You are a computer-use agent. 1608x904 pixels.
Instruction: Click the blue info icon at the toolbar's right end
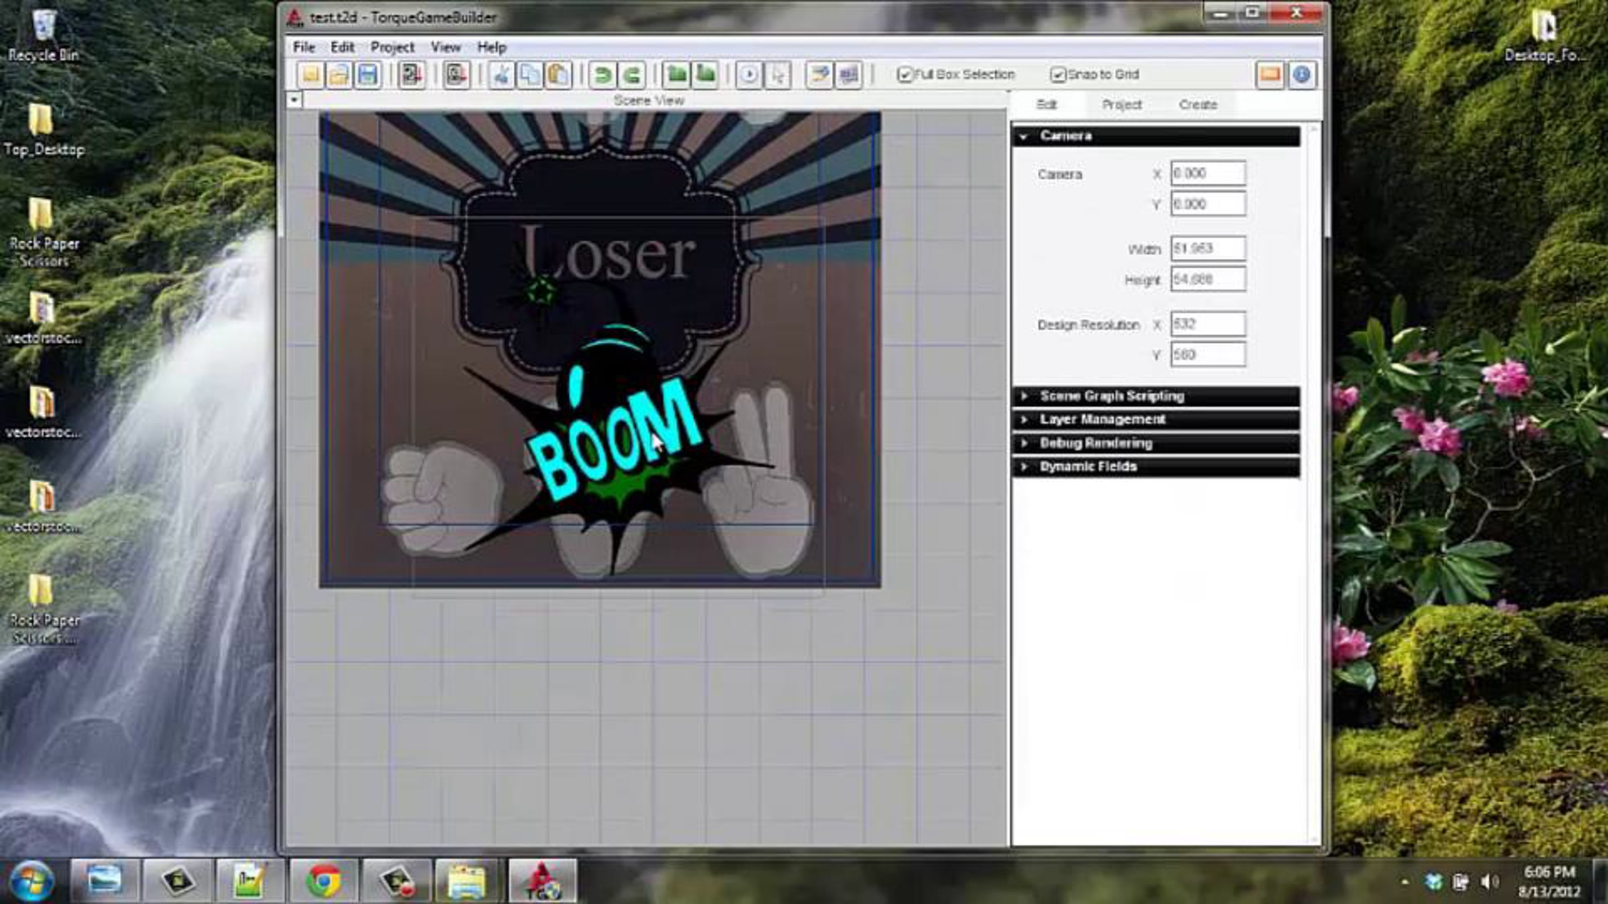tap(1301, 74)
